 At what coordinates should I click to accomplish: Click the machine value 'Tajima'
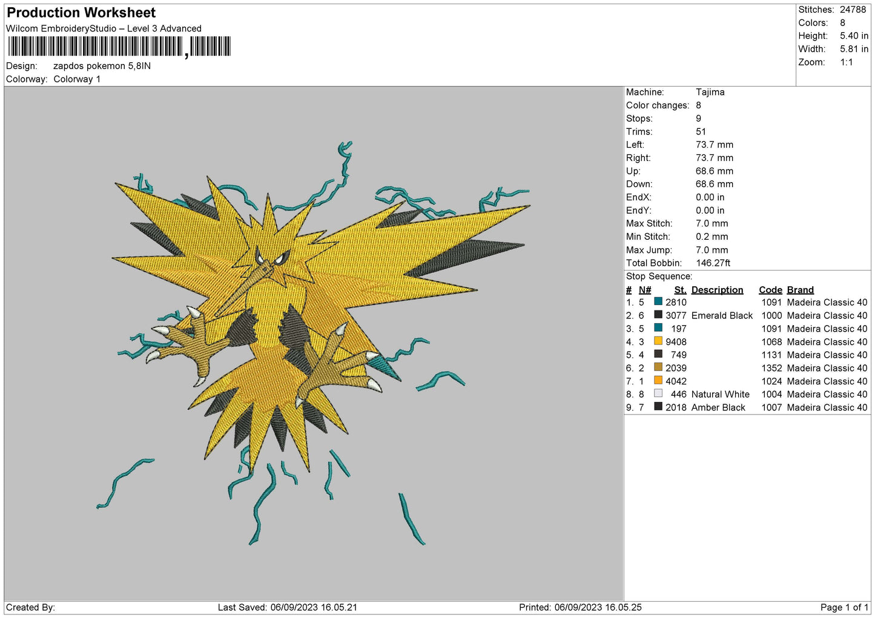pos(710,92)
